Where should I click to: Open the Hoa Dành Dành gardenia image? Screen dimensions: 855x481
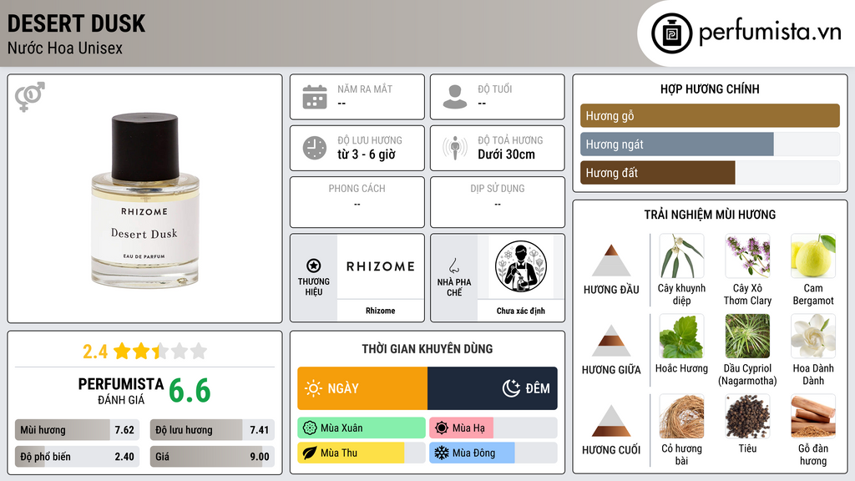pos(813,337)
